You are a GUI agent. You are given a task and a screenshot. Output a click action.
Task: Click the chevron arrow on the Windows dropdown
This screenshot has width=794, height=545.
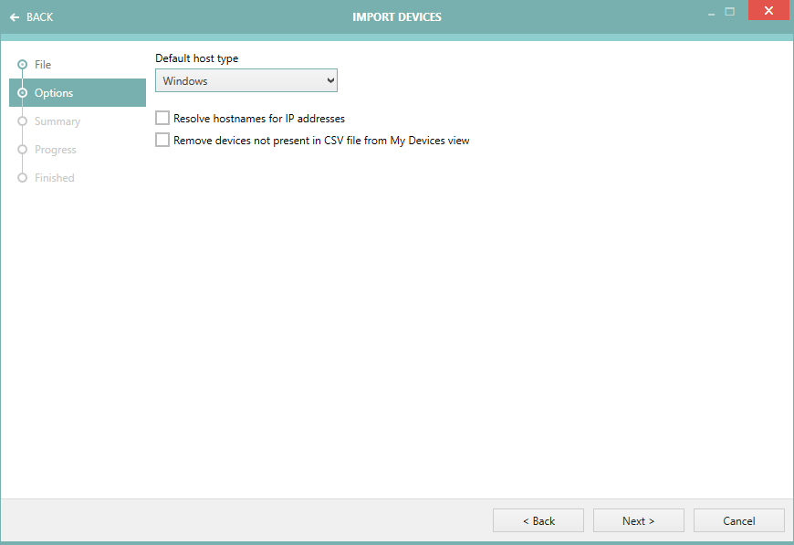[330, 81]
